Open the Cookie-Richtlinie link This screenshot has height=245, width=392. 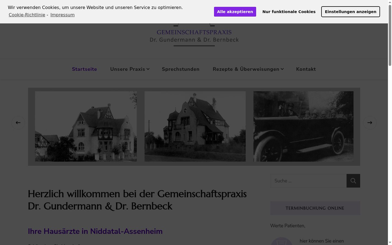point(27,15)
